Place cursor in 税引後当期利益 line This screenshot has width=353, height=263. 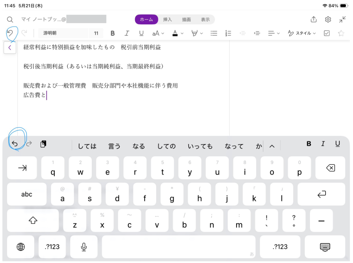coord(94,66)
